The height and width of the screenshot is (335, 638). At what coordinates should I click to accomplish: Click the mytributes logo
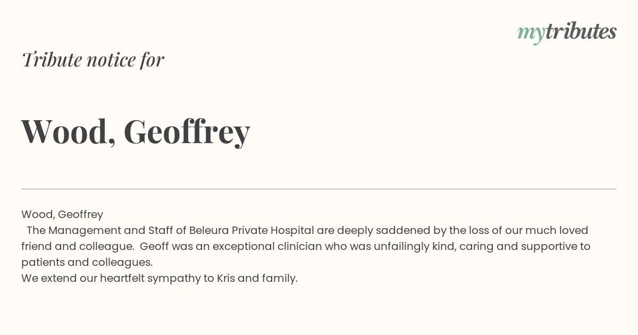point(567,32)
